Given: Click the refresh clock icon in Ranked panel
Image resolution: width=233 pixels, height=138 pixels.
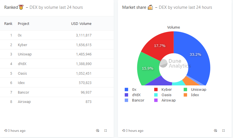Looking at the screenshot, I should click(6, 131).
